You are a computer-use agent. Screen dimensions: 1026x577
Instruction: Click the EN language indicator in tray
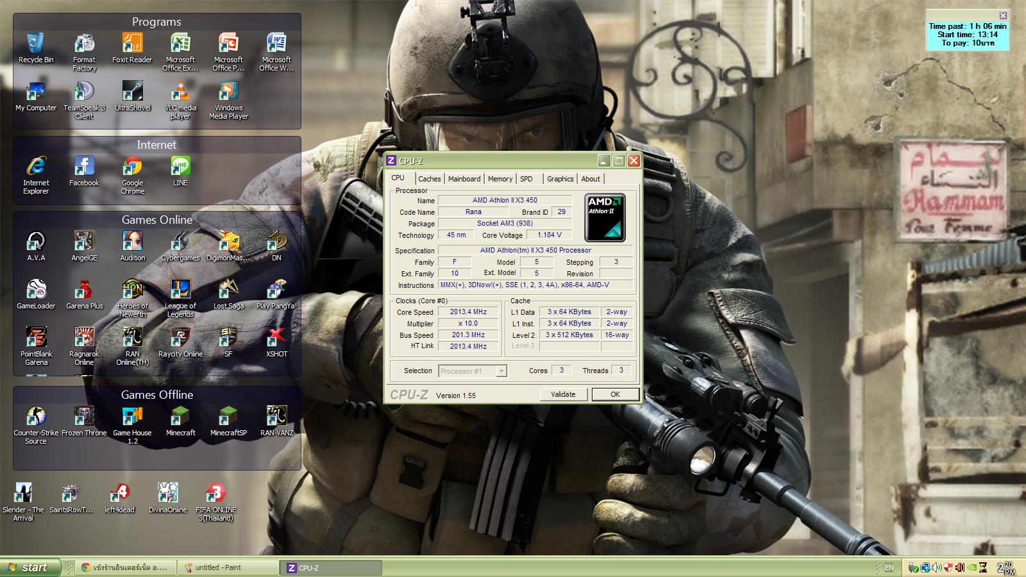(889, 567)
